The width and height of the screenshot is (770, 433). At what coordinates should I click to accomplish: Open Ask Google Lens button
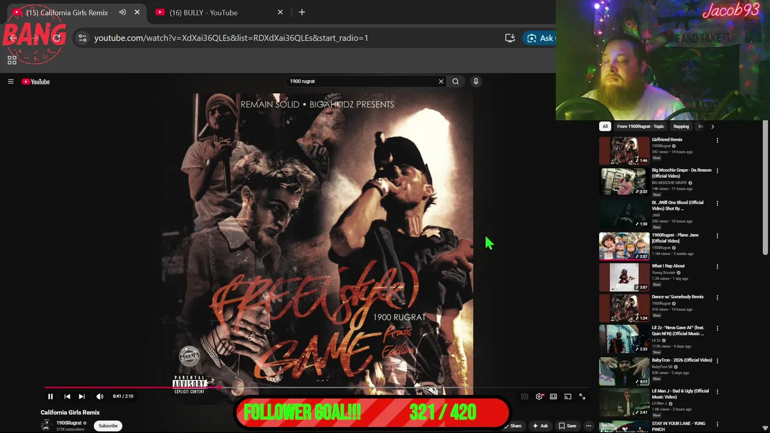coord(540,38)
